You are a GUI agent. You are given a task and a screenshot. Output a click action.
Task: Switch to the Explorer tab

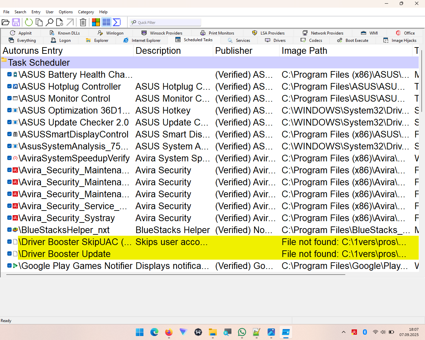coord(97,40)
